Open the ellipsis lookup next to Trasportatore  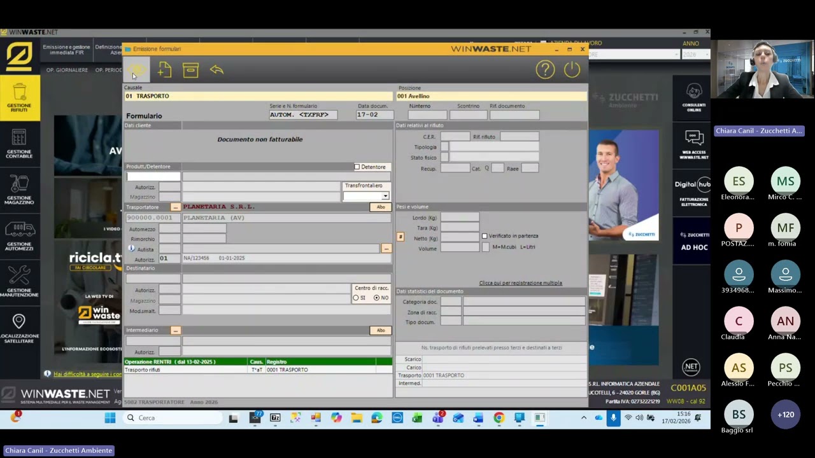coord(175,207)
